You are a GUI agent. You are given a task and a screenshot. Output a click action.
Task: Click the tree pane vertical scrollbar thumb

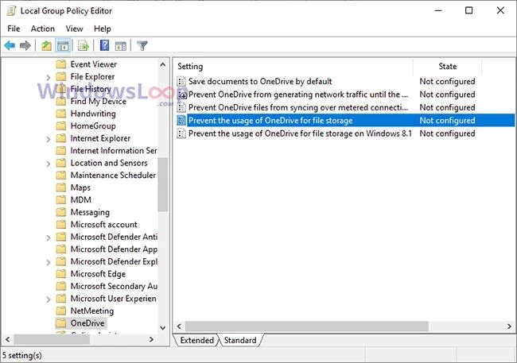pyautogui.click(x=163, y=184)
